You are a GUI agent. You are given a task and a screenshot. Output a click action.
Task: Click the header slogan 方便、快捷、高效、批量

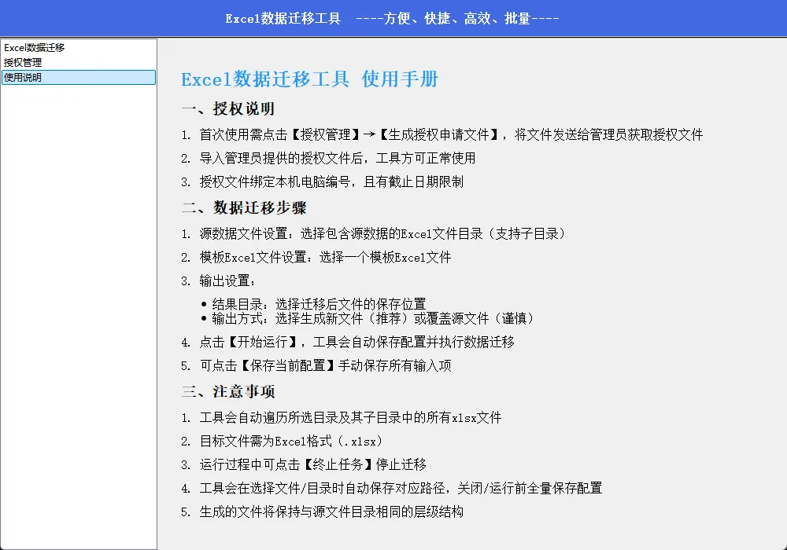(x=457, y=19)
